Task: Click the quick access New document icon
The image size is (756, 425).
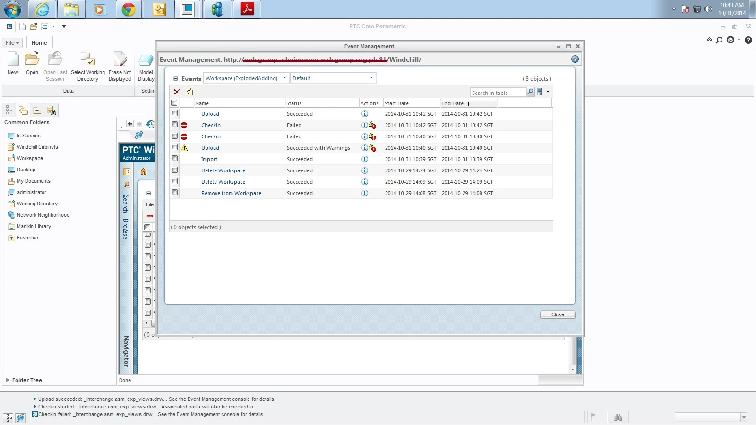Action: pos(22,26)
